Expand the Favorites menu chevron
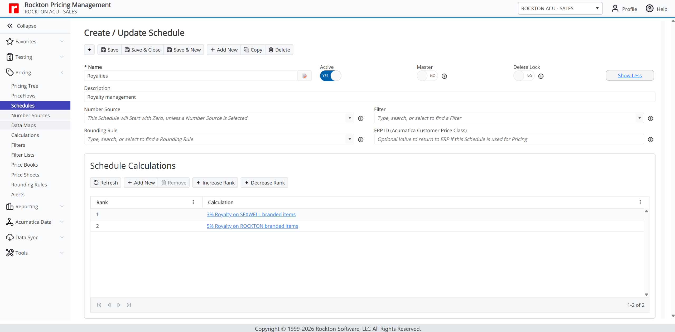 click(x=62, y=41)
